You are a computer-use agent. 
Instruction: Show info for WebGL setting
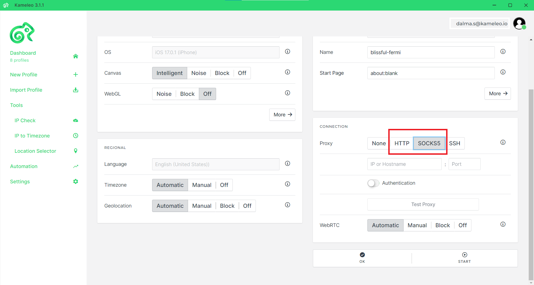click(288, 93)
